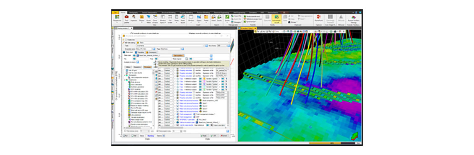Switch to Full screen view
The image size is (474, 155).
click(170, 19)
